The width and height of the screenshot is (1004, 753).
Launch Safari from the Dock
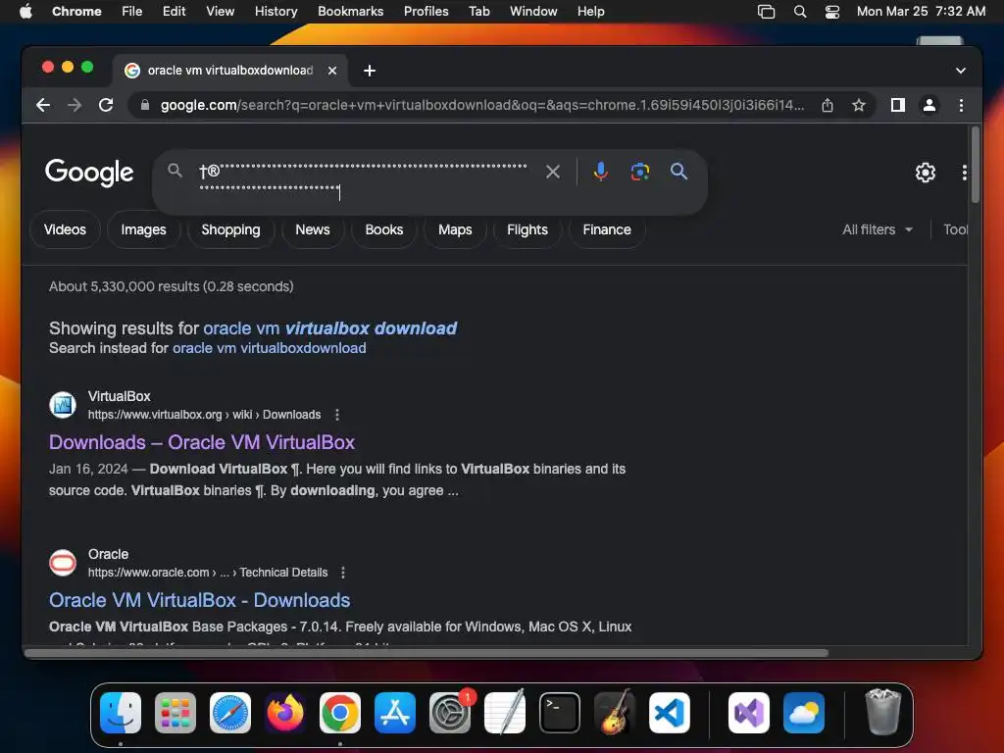pos(230,713)
